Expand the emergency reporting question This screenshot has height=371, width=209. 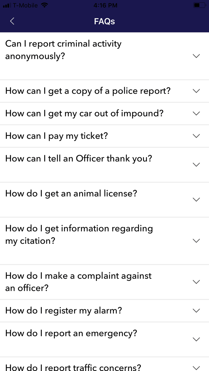tap(196, 339)
